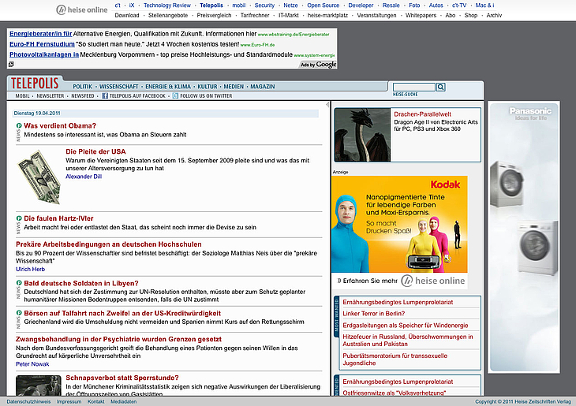
Task: Click Erfahren Sie mehr under Kodak ad
Action: [x=368, y=281]
